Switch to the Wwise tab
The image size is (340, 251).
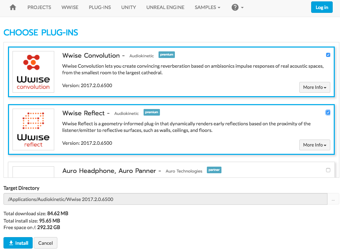pos(70,7)
